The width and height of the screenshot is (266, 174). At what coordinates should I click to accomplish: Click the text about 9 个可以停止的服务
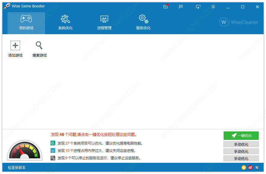99,158
